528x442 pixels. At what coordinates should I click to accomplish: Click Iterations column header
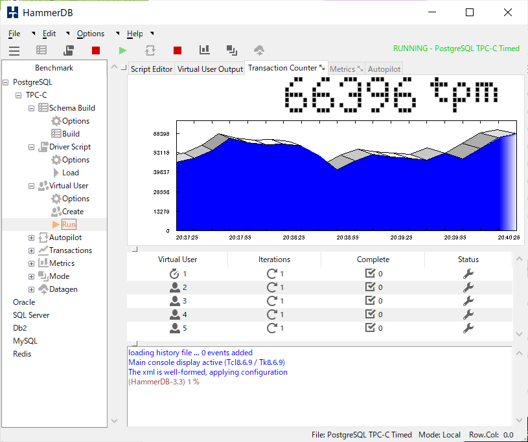coord(274,260)
